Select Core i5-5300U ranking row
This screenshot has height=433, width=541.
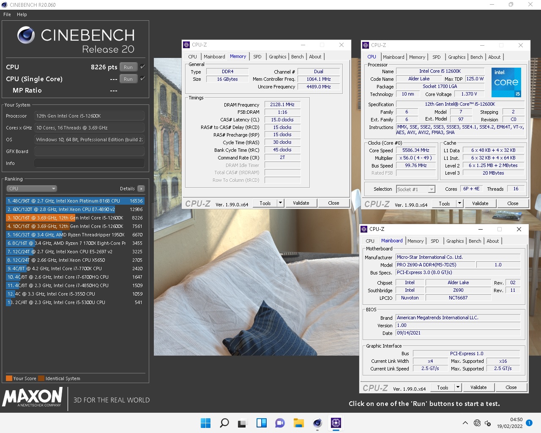click(x=75, y=302)
